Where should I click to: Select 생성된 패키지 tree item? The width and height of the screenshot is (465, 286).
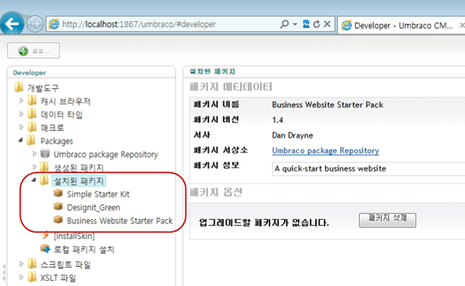tap(78, 168)
